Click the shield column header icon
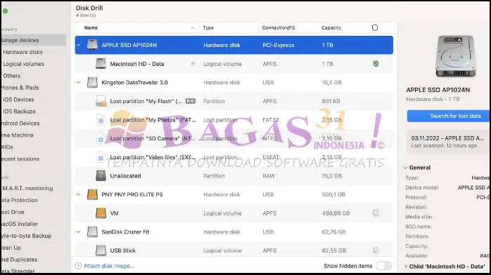This screenshot has height=275, width=491. pyautogui.click(x=375, y=27)
